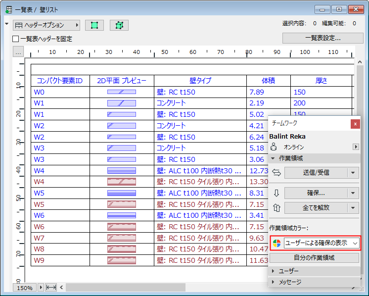Close the チームワーク palette
This screenshot has width=369, height=296.
(355, 124)
